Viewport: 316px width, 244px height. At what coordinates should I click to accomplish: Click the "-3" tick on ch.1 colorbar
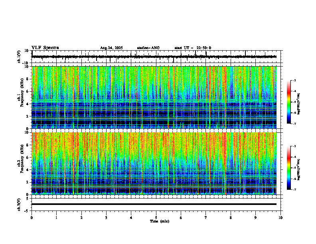pos(294,80)
